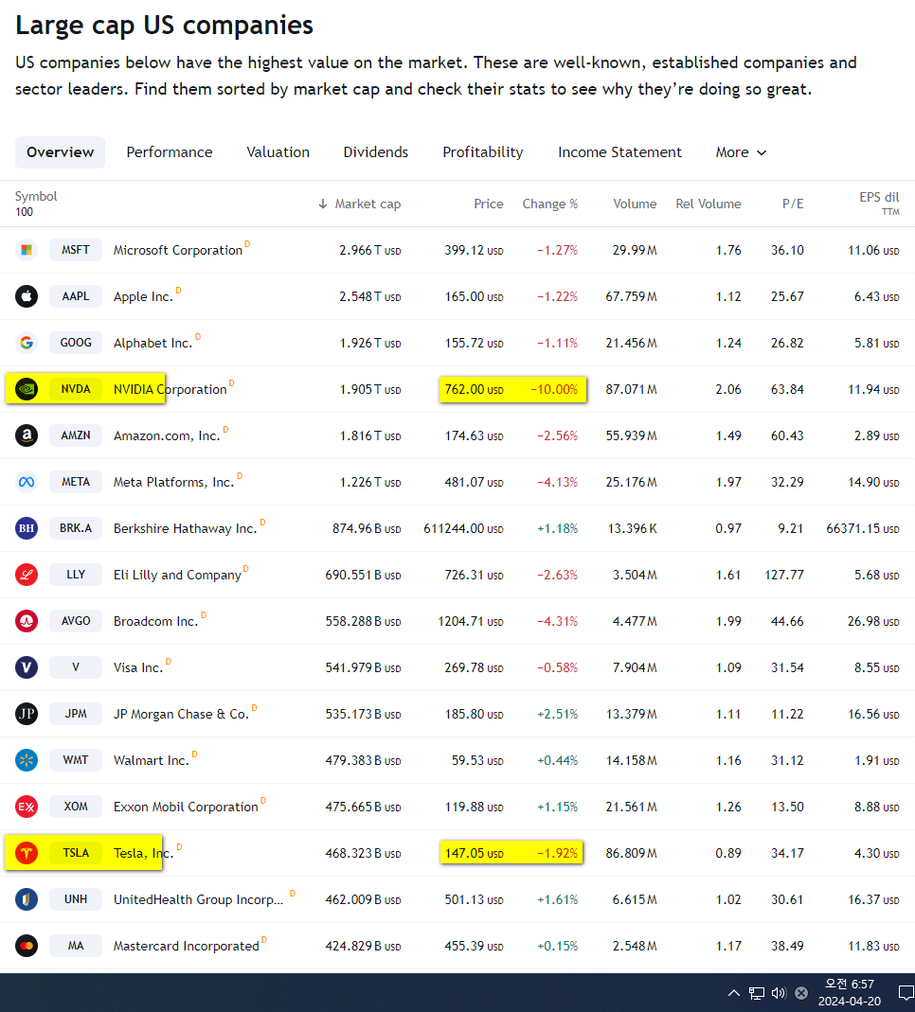Open the NVDA ticker link
Viewport: 915px width, 1012px height.
(76, 389)
